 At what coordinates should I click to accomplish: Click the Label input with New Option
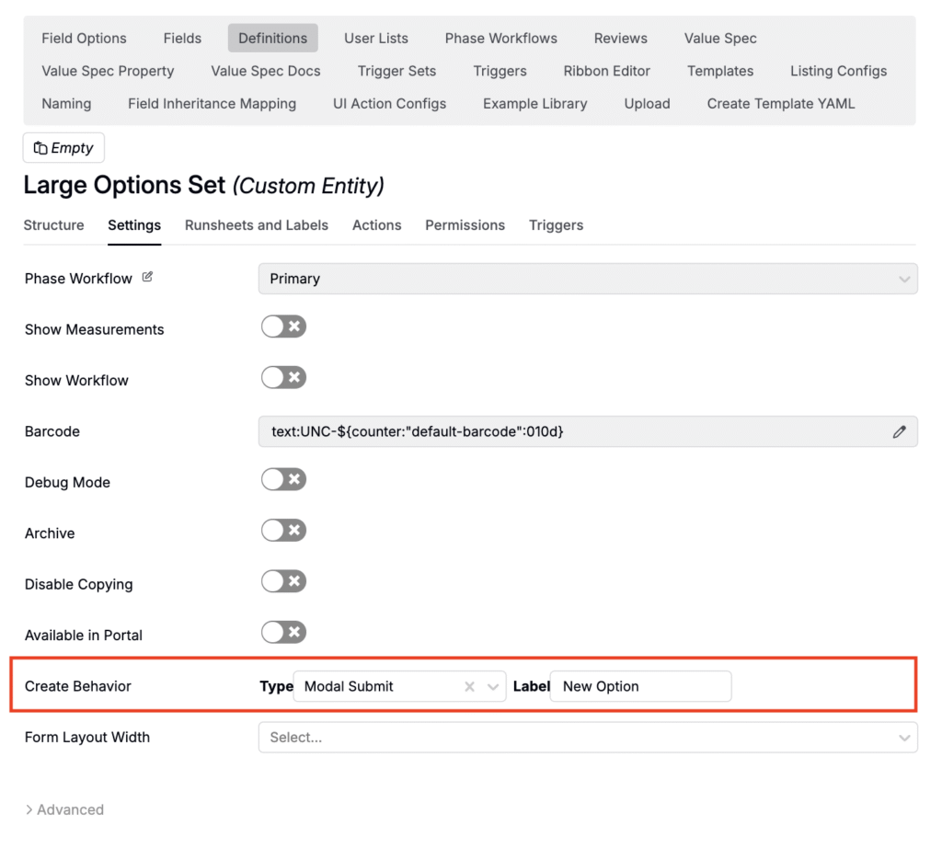[x=640, y=687]
